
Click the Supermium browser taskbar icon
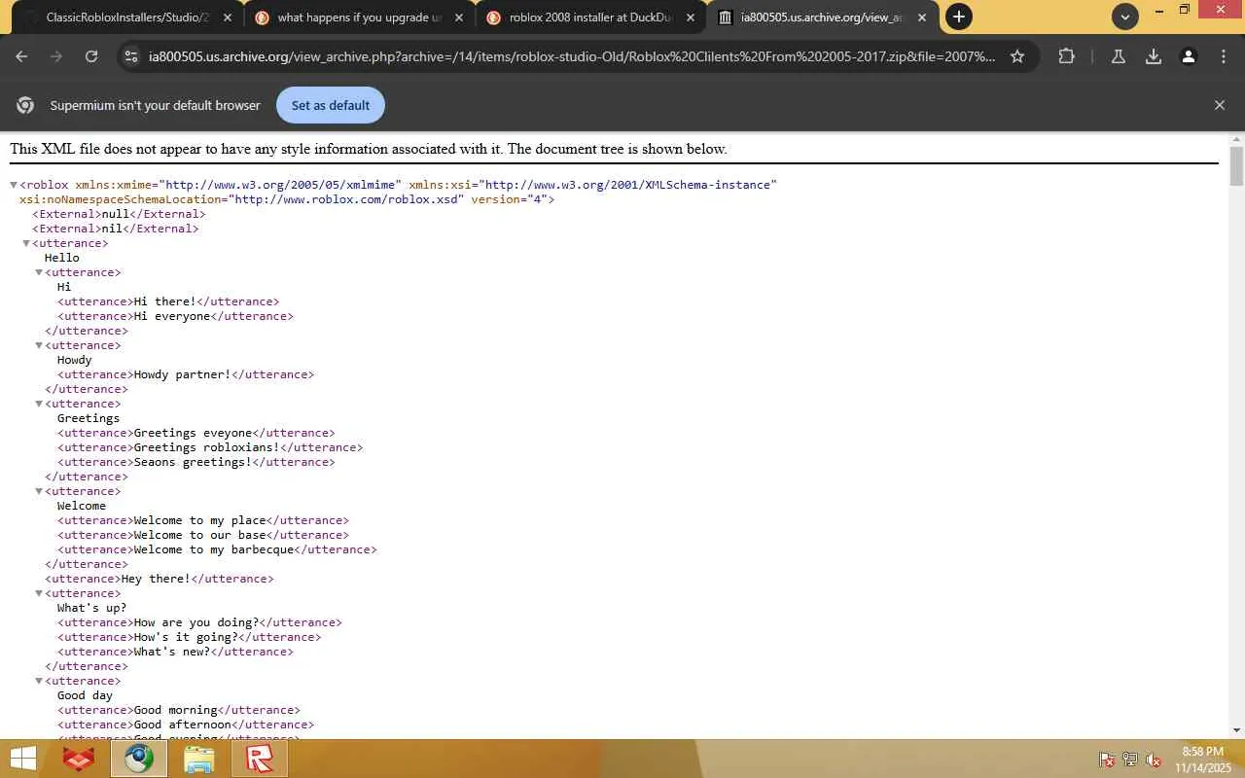coord(138,759)
